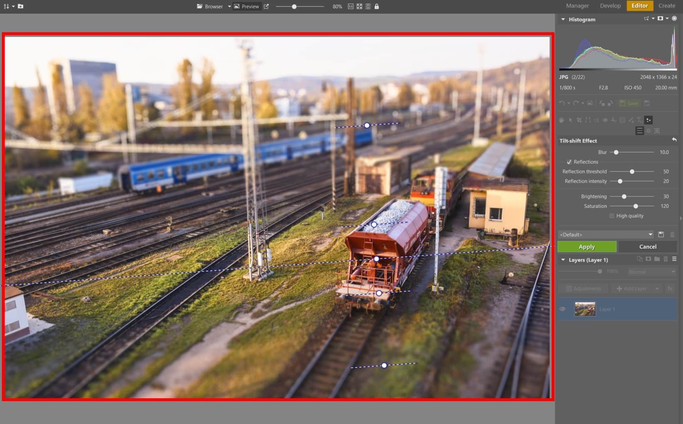Click the Undo icon
Image resolution: width=683 pixels, height=424 pixels.
pos(562,103)
